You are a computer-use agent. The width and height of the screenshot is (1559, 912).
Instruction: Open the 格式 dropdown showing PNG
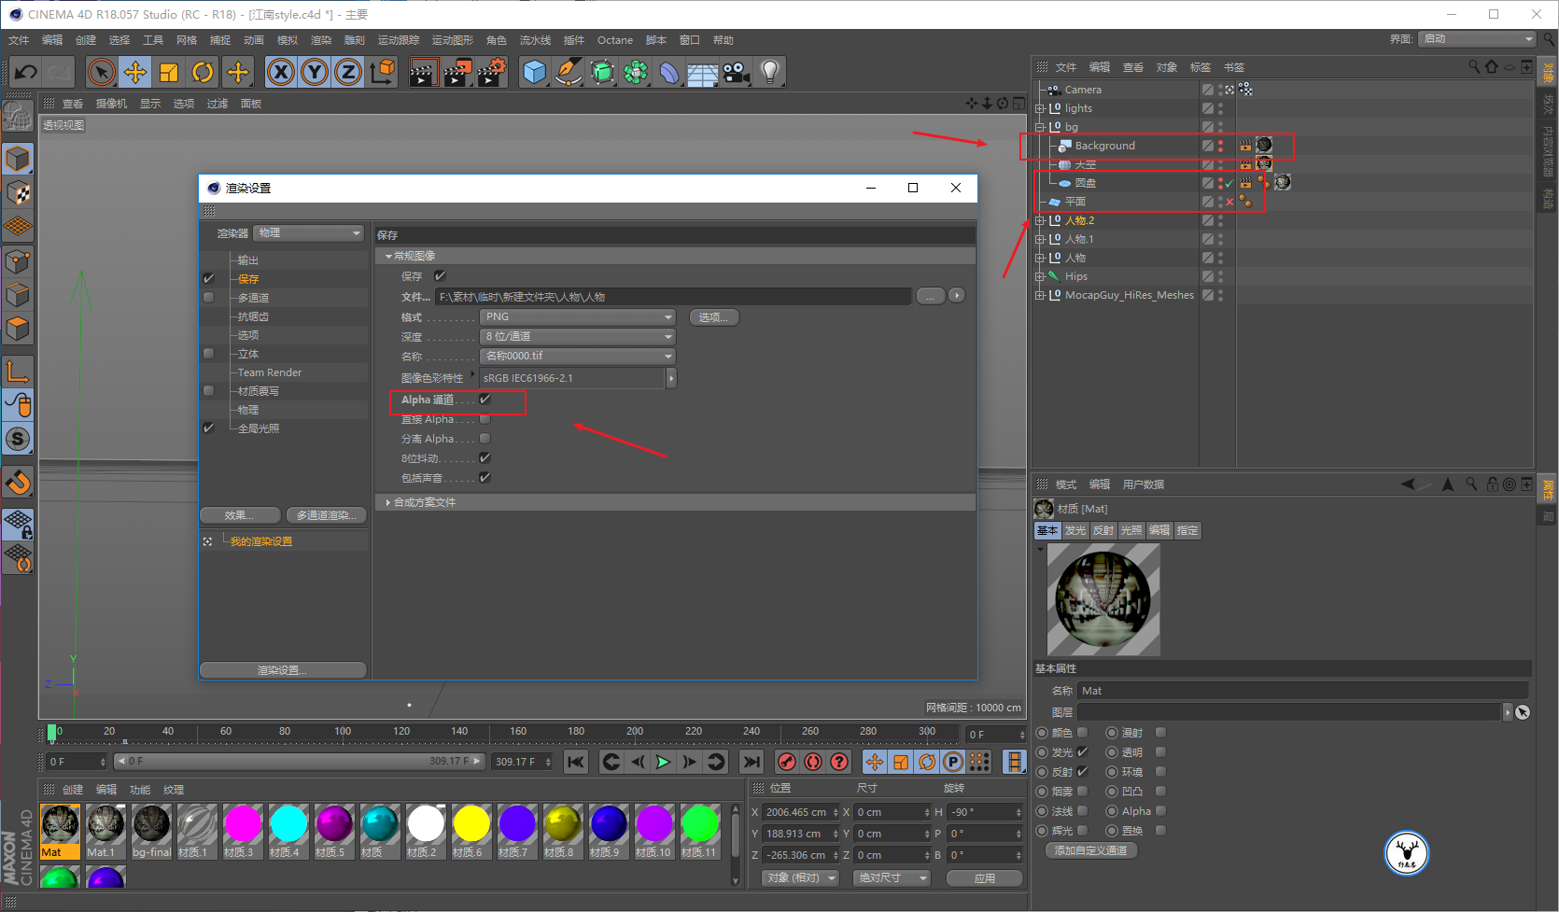point(577,317)
